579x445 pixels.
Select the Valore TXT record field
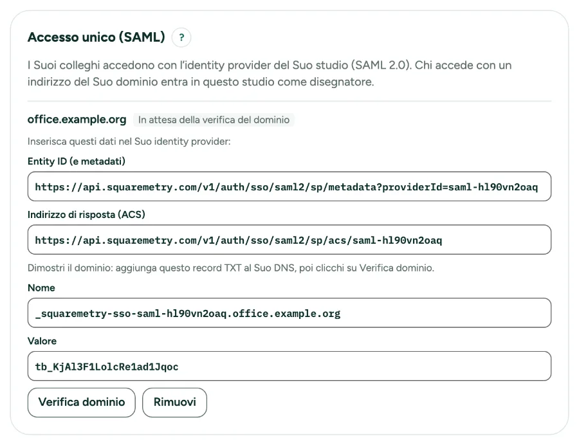[x=289, y=366]
